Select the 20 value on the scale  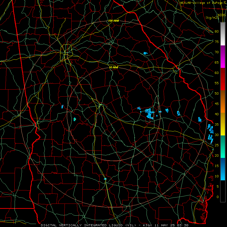[x=217, y=155]
